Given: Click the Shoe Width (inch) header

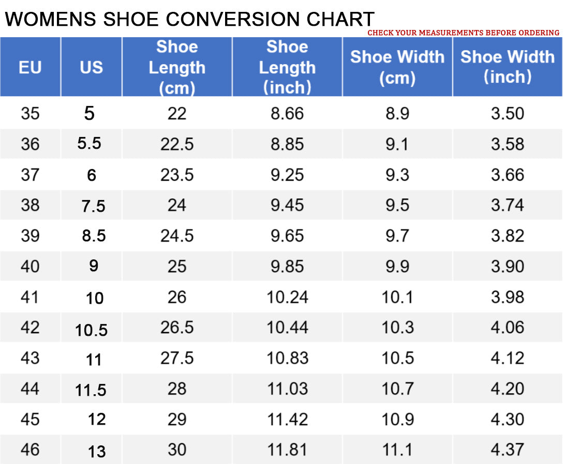Looking at the screenshot, I should (507, 67).
